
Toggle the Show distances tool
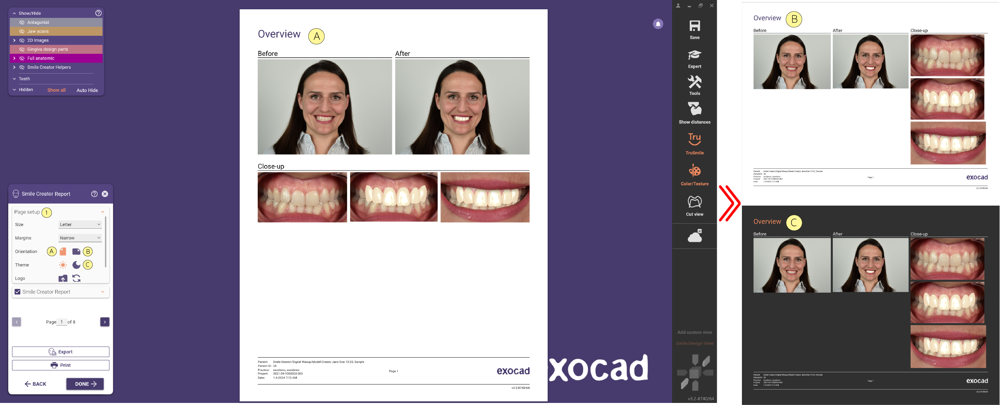coord(694,109)
